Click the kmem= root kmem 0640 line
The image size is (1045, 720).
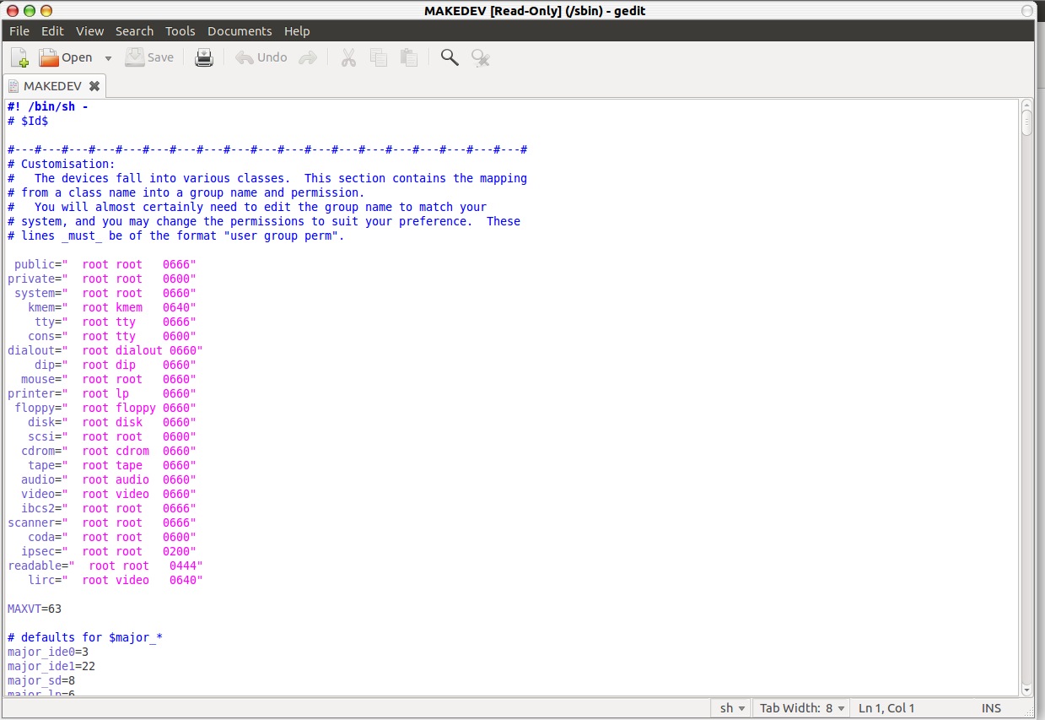pyautogui.click(x=112, y=307)
